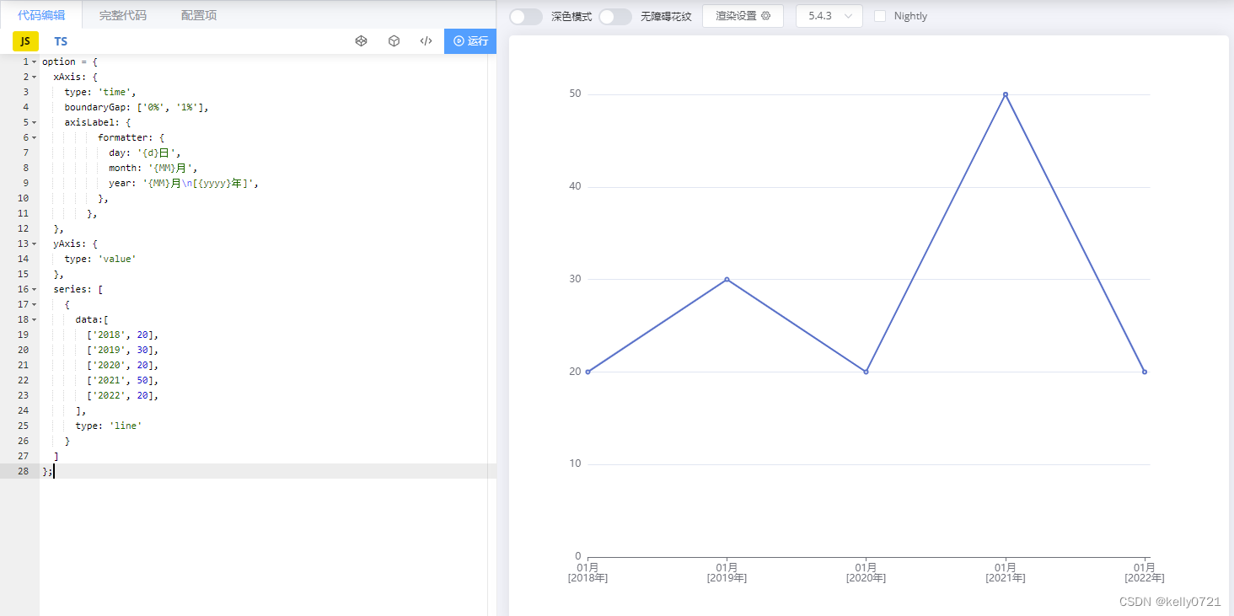Collapse line 17 object fold arrow
Image resolution: width=1234 pixels, height=616 pixels.
35,304
